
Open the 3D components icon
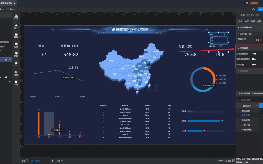[16, 64]
